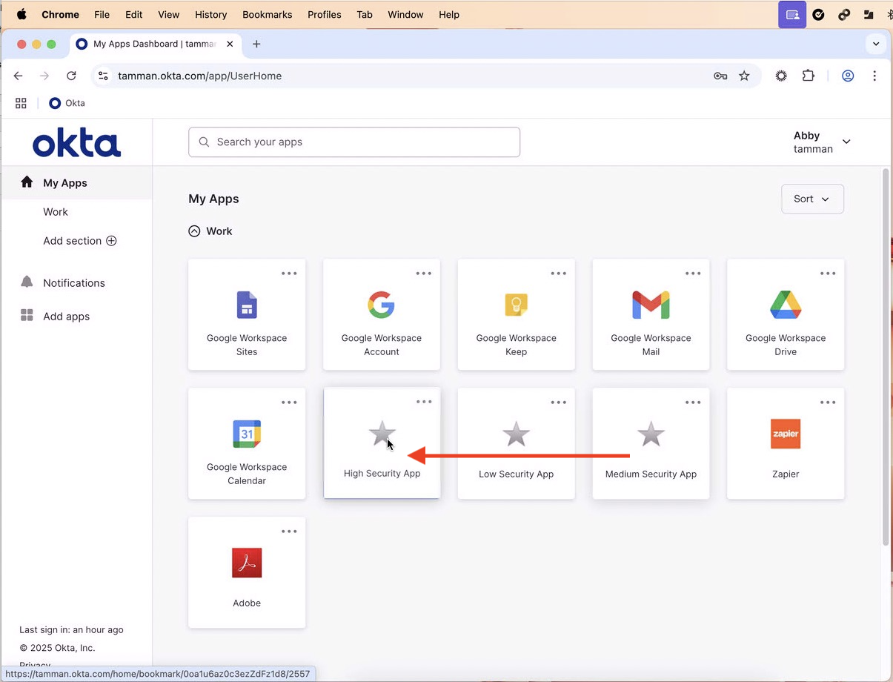Select the My Apps Dashboard tab
The width and height of the screenshot is (893, 682).
coord(154,44)
